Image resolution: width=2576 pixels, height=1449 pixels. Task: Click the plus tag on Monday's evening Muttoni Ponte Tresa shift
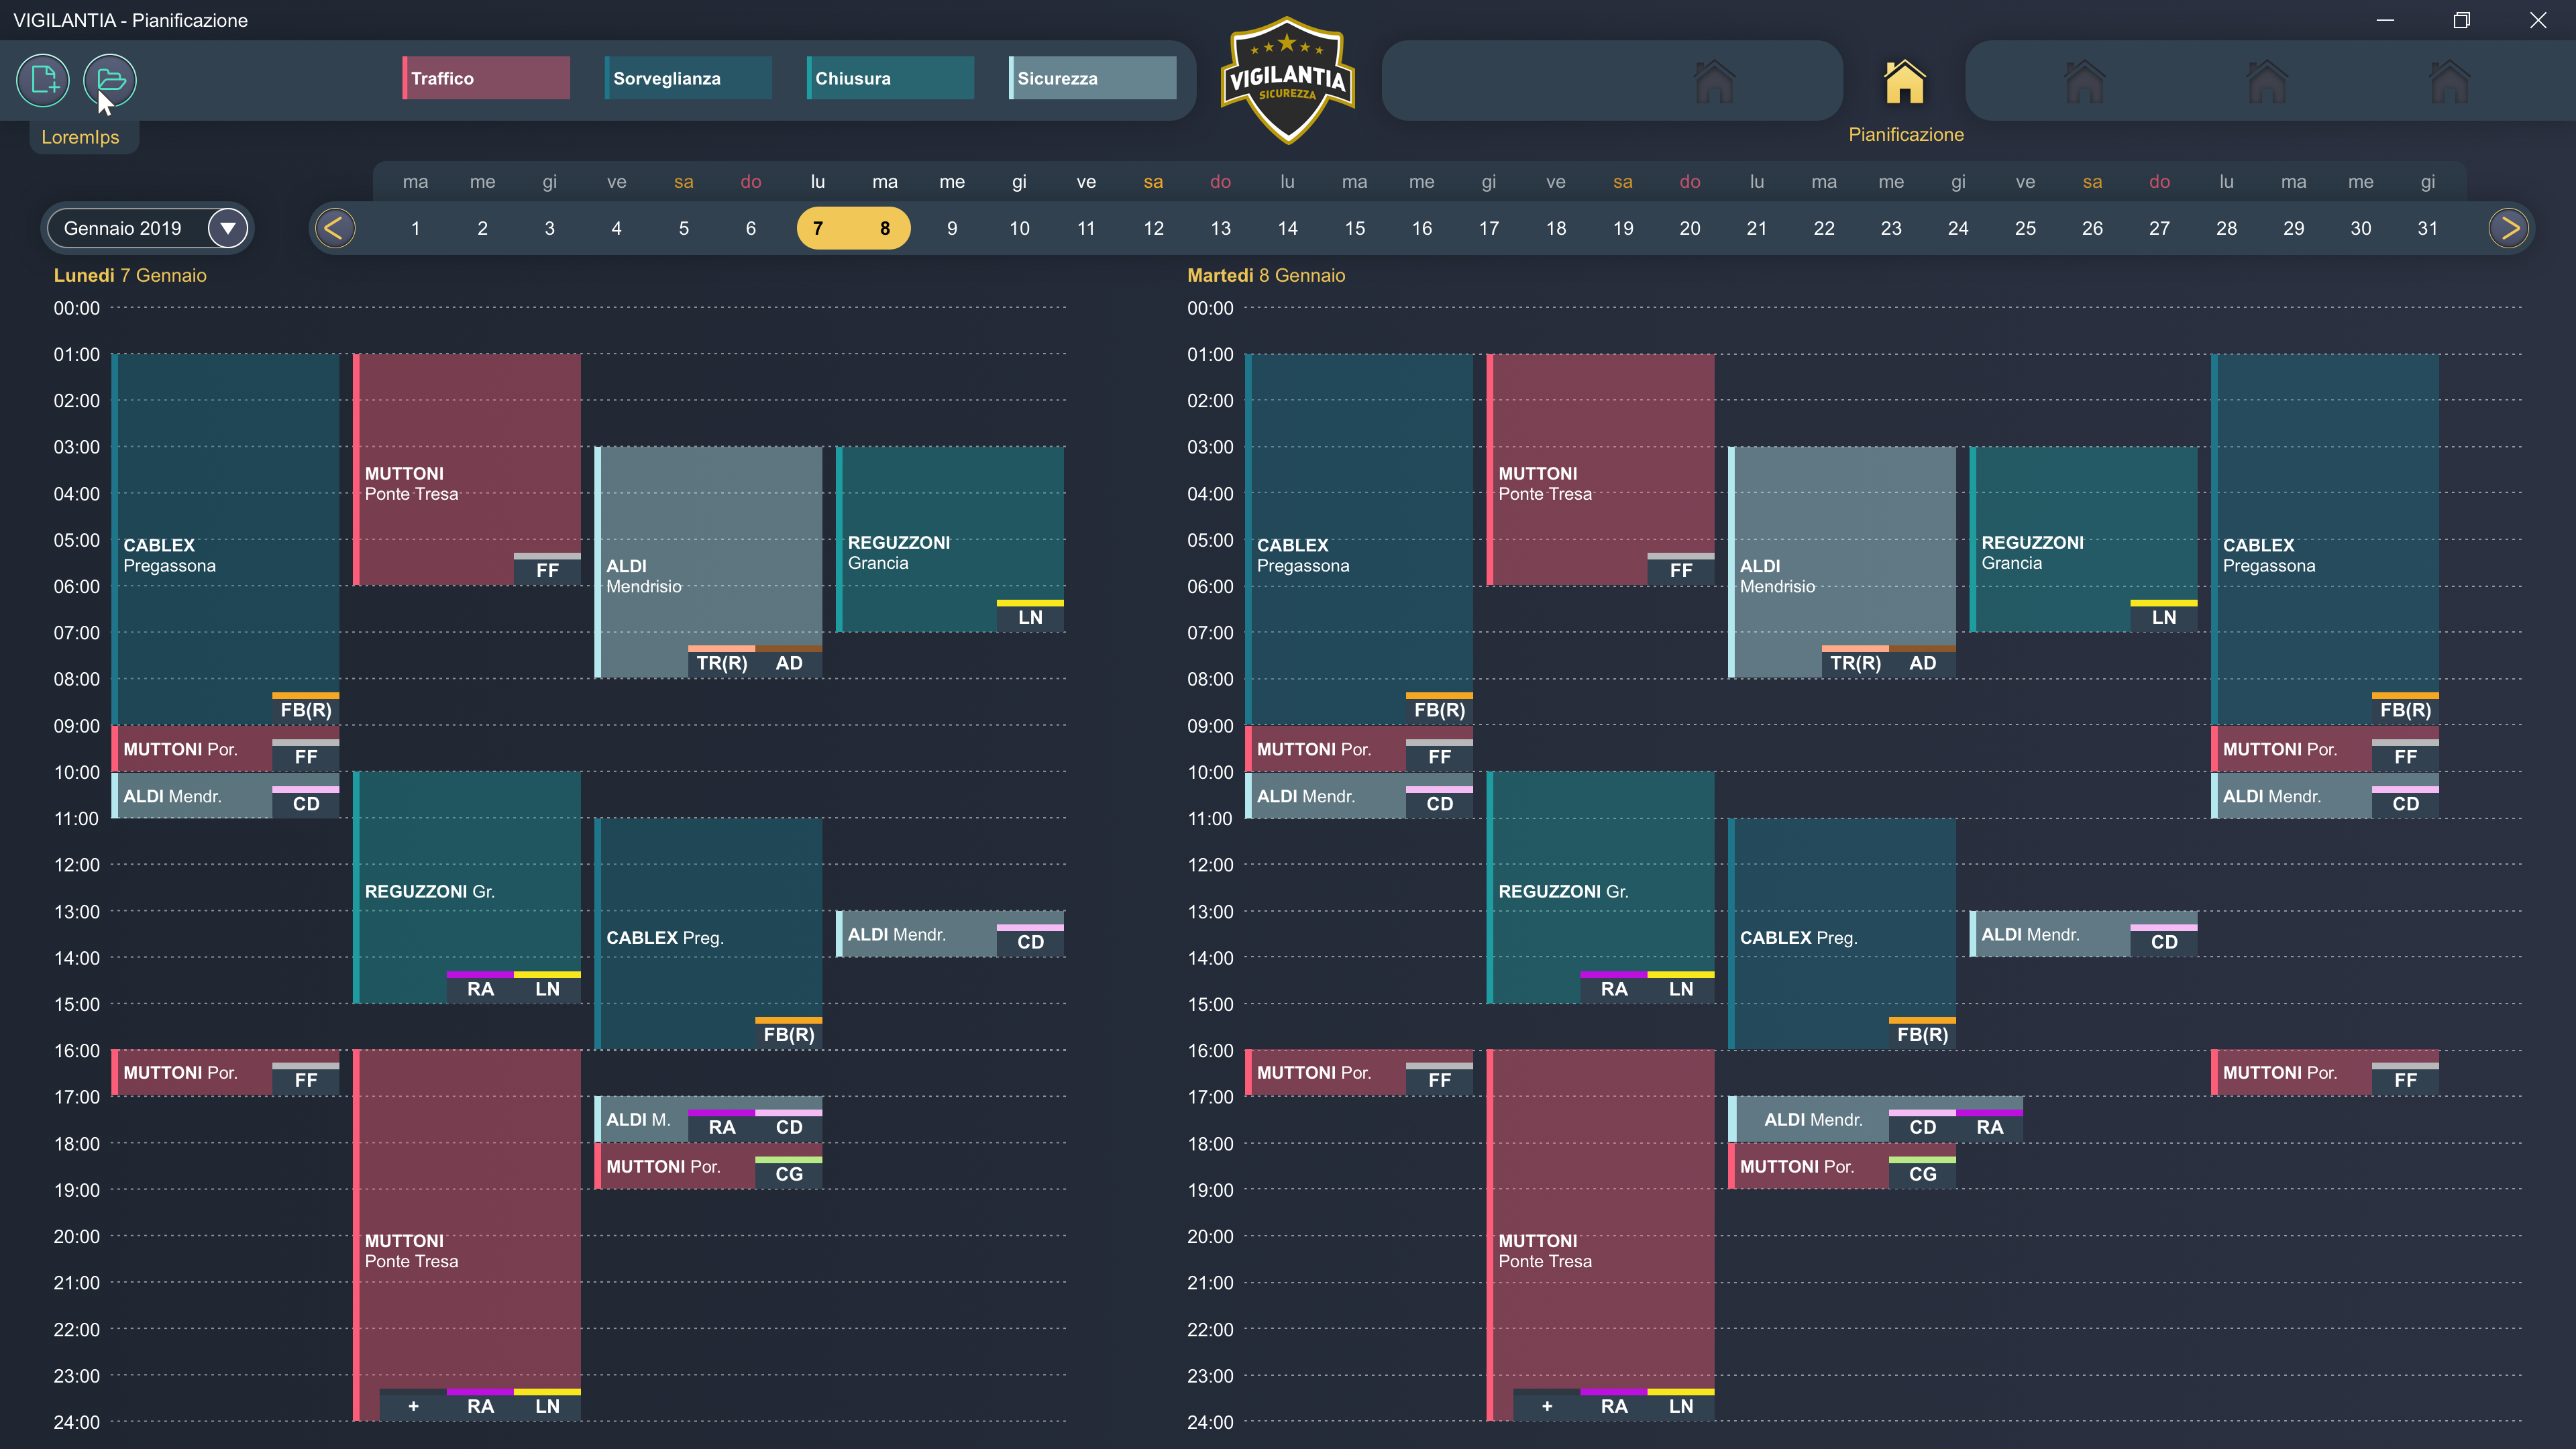tap(413, 1406)
